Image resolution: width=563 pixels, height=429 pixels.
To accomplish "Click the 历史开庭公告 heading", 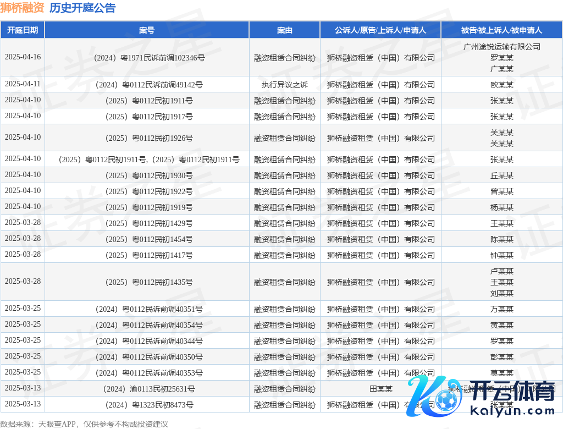I will pyautogui.click(x=82, y=8).
